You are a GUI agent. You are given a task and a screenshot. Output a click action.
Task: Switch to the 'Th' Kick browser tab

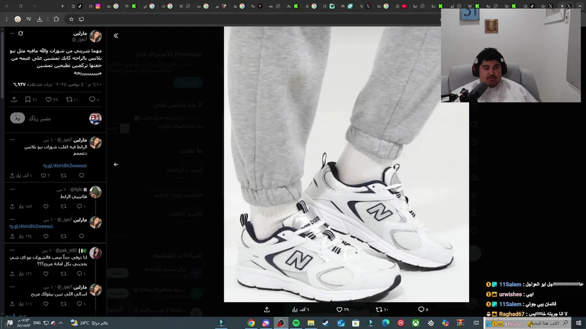(131, 6)
